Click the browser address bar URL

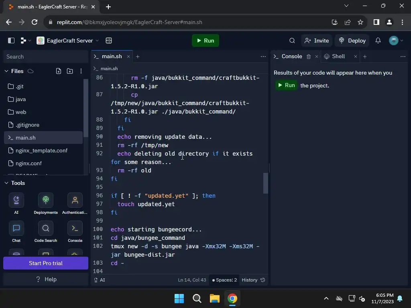[130, 22]
